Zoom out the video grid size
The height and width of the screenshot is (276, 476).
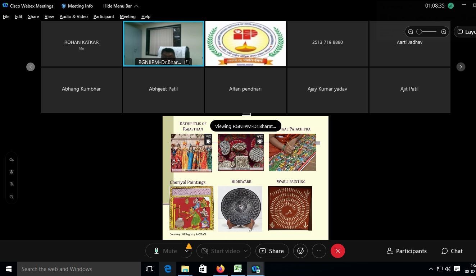coord(411,32)
